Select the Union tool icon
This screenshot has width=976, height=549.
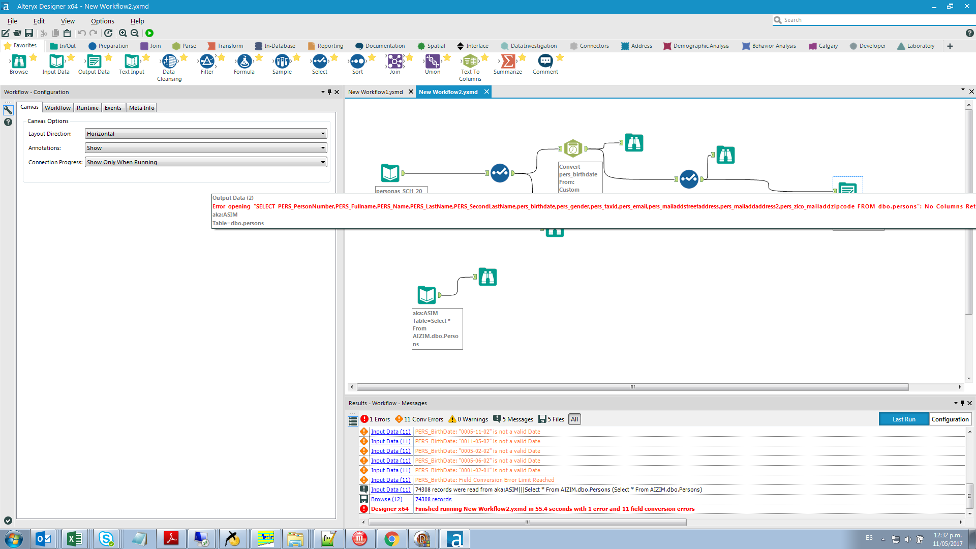(x=433, y=62)
